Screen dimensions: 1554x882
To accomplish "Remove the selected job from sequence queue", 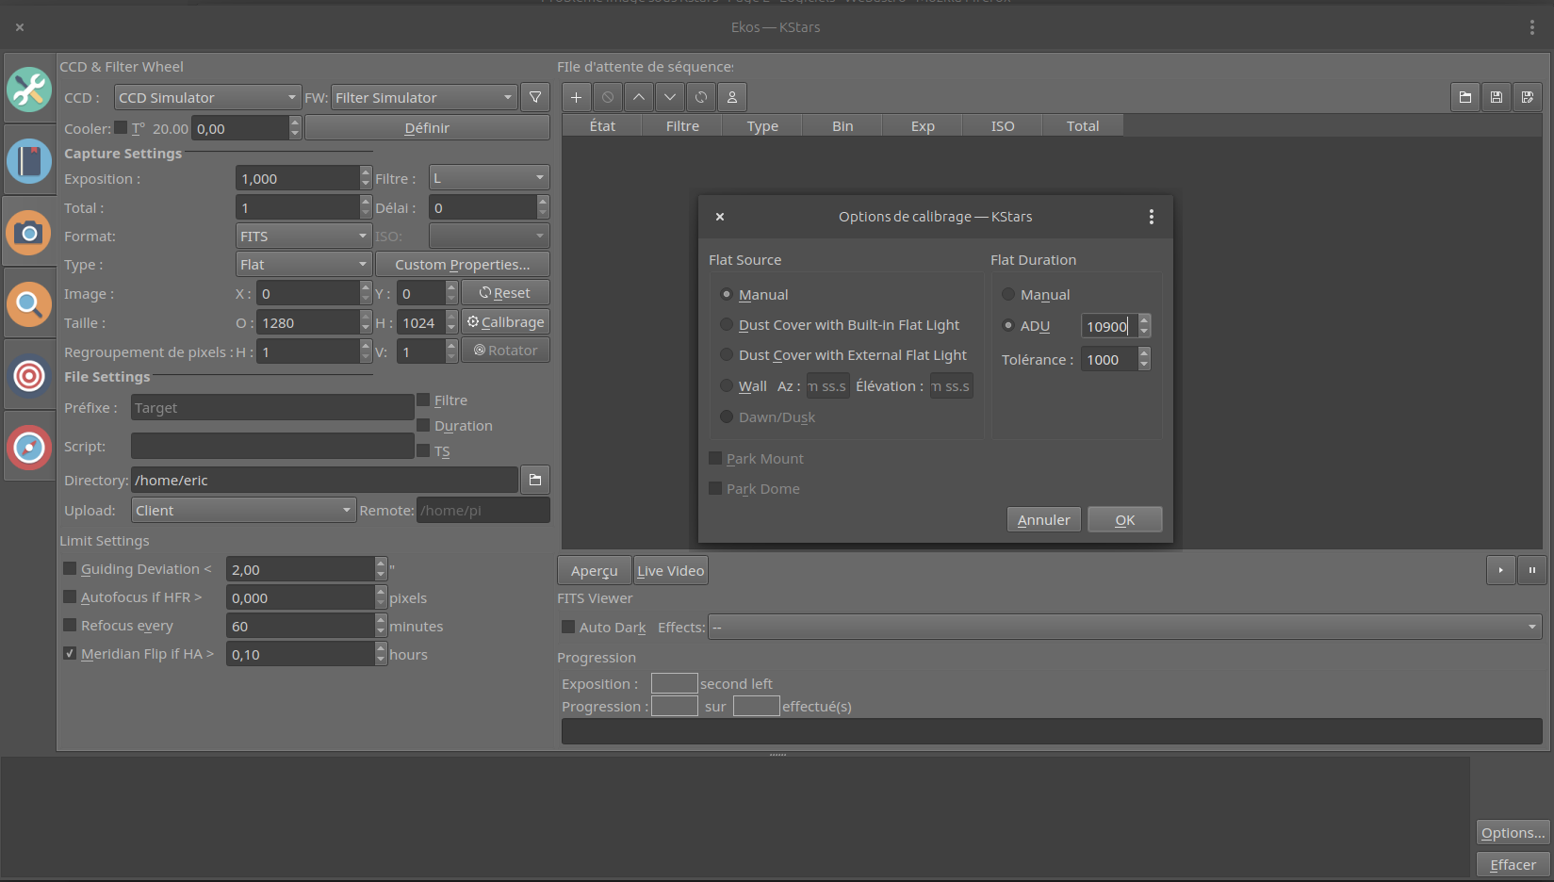I will point(608,97).
